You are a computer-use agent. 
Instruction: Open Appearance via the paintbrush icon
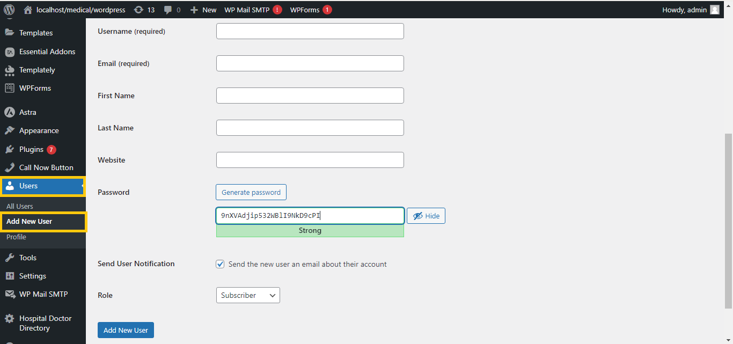10,130
